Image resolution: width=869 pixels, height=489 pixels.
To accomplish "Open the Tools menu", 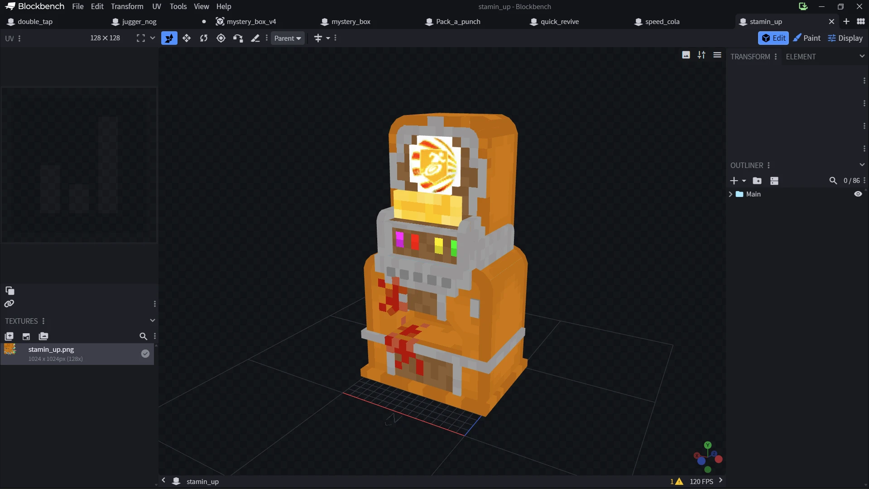I will point(178,6).
